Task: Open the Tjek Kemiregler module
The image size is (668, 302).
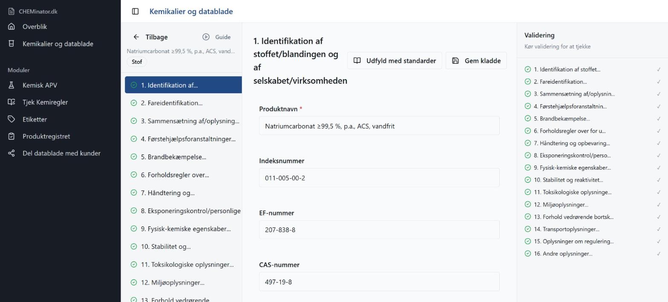Action: point(60,102)
